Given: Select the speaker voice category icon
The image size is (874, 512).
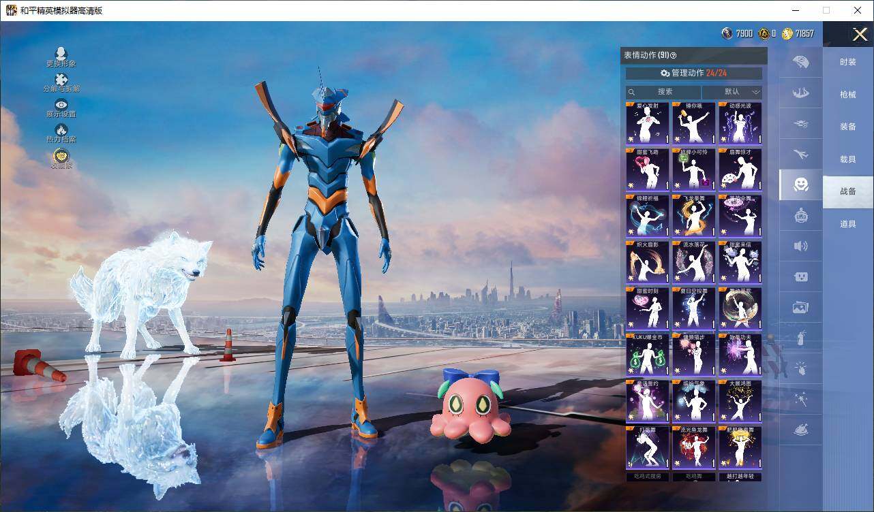Looking at the screenshot, I should (x=801, y=246).
